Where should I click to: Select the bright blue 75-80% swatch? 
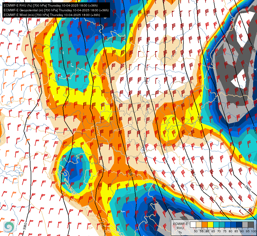click(228, 224)
